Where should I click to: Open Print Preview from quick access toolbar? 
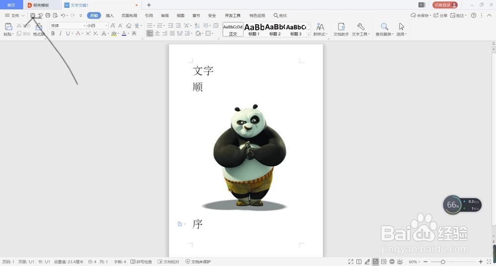coord(56,15)
